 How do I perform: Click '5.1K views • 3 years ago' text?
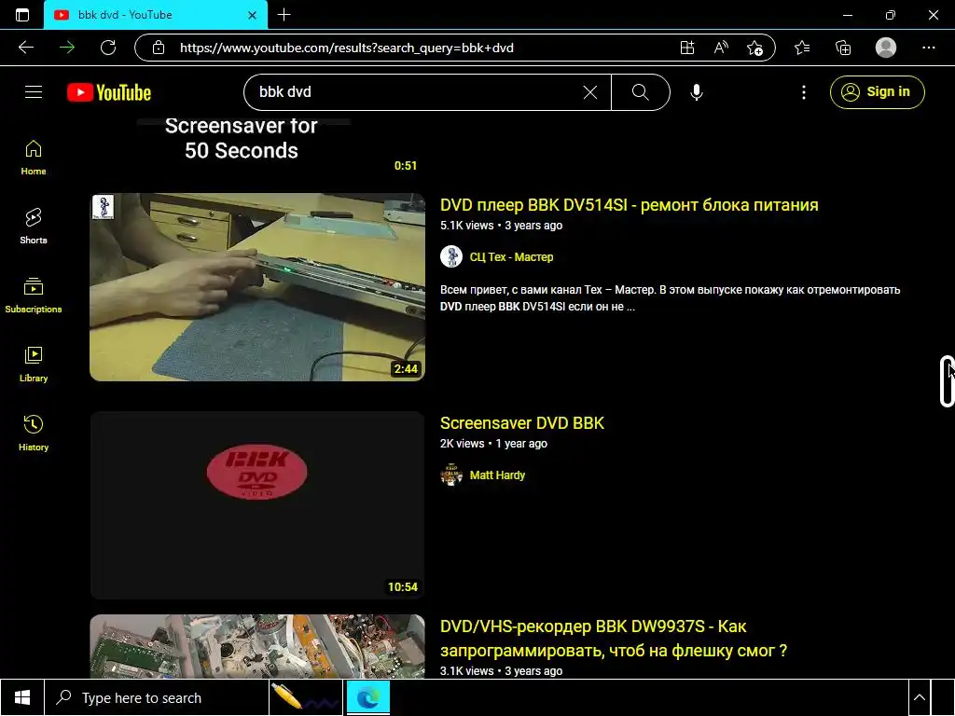tap(501, 226)
